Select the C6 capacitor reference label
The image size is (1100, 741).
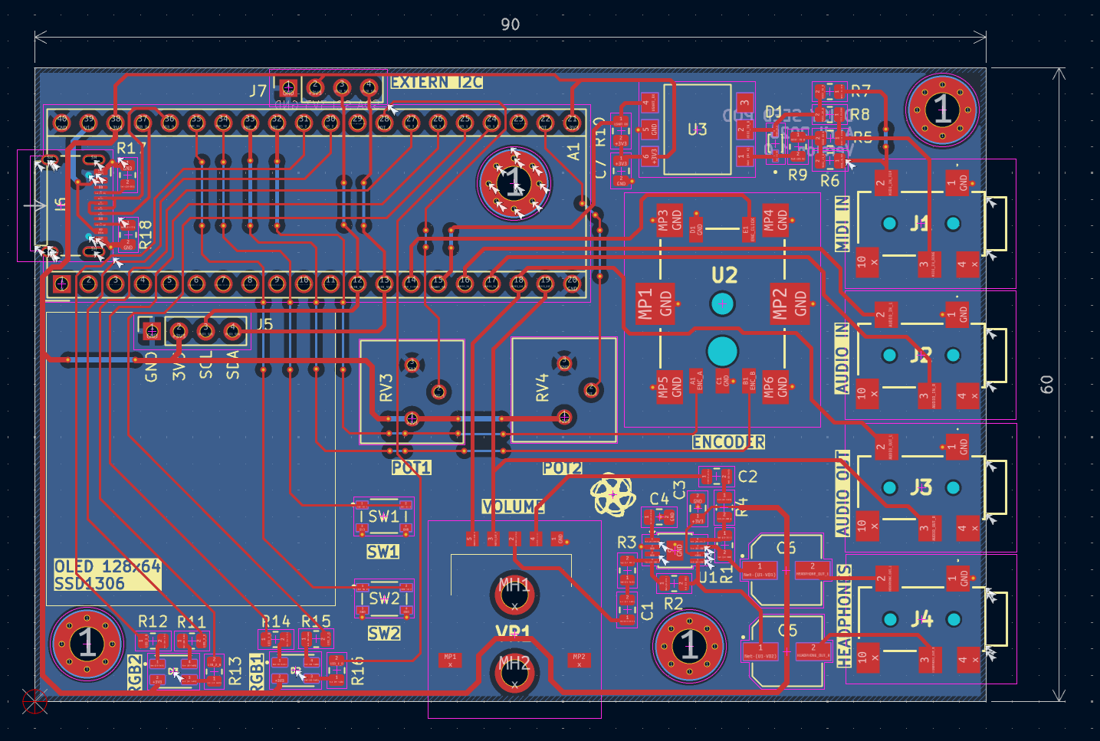pyautogui.click(x=786, y=548)
